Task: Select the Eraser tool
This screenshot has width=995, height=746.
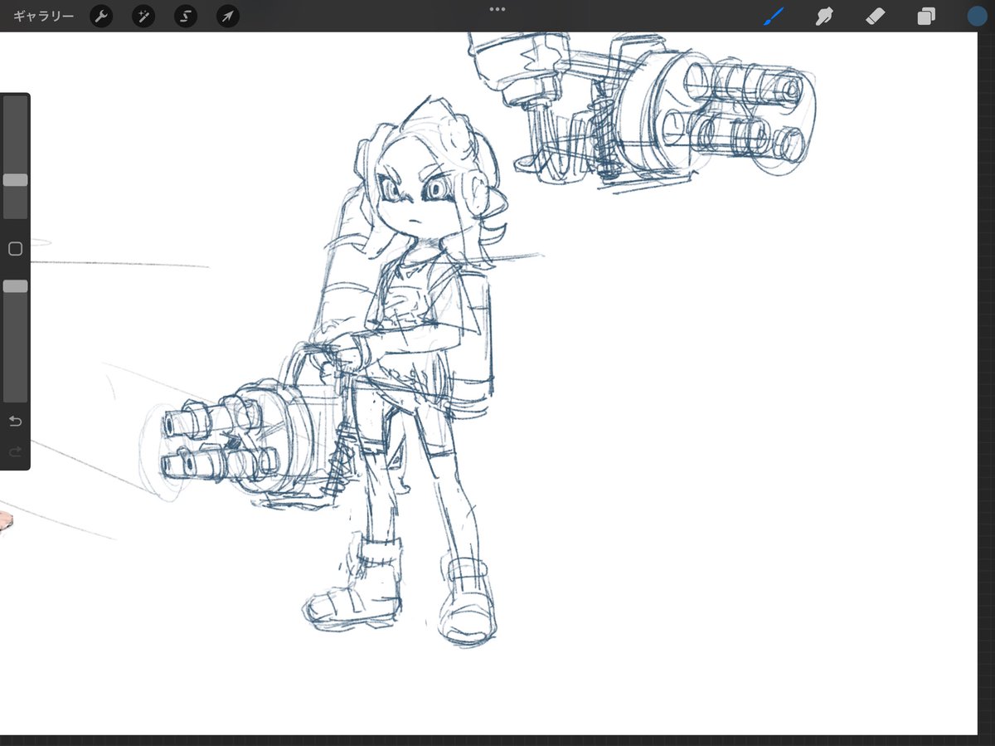Action: pos(876,16)
